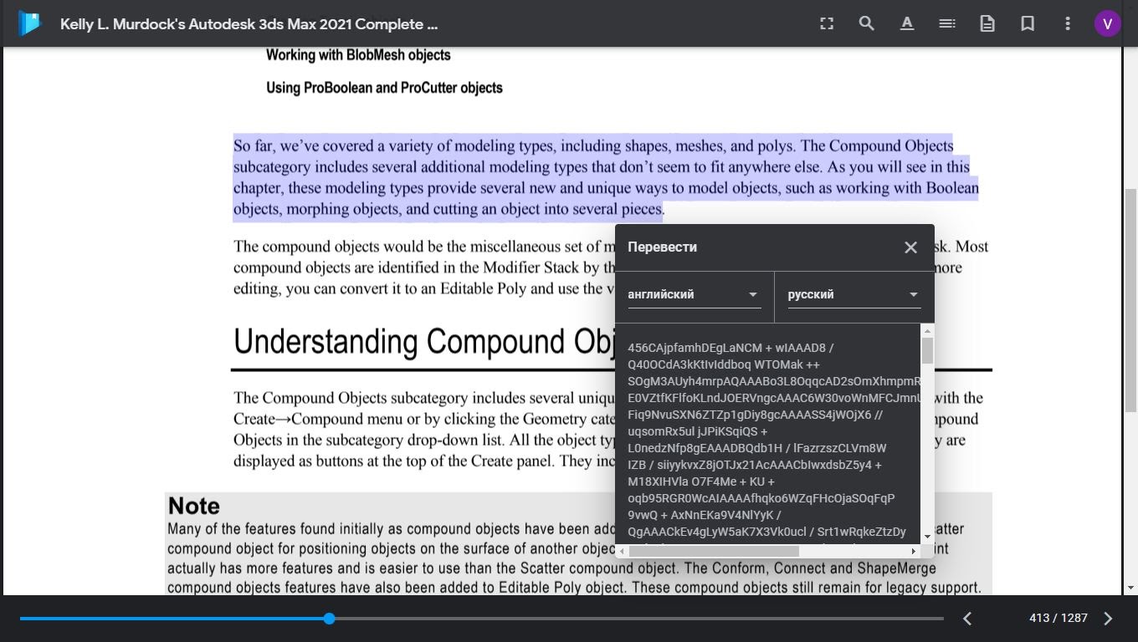The image size is (1138, 642).
Task: Go to the next page
Action: point(1108,619)
